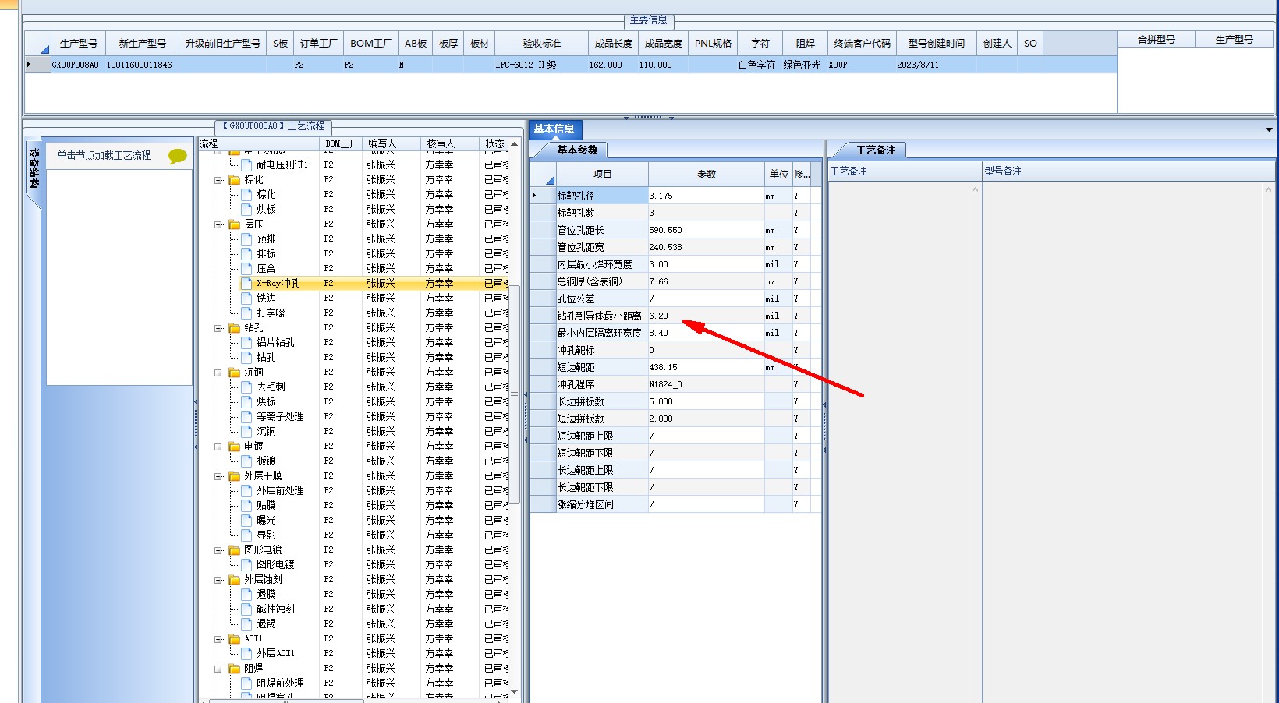Select the 总铜厚(含表铜) parameter row
1279x703 pixels.
675,281
